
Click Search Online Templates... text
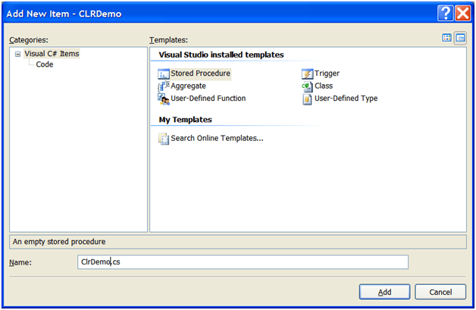coord(217,139)
